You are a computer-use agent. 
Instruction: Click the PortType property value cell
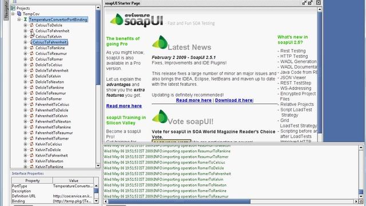pos(73,186)
